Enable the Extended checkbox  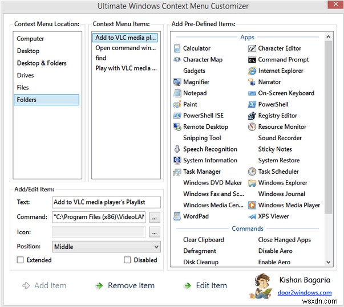pyautogui.click(x=21, y=260)
